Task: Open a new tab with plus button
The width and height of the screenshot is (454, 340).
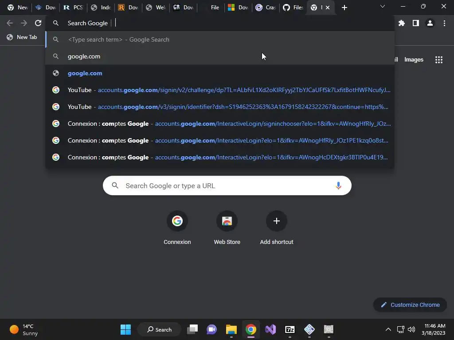Action: (x=344, y=8)
